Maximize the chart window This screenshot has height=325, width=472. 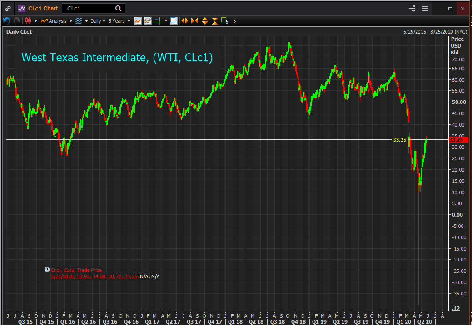click(x=450, y=9)
